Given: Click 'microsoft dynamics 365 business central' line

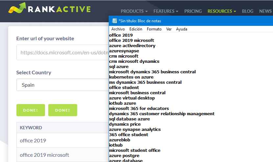Looking at the screenshot, I should point(152,72).
